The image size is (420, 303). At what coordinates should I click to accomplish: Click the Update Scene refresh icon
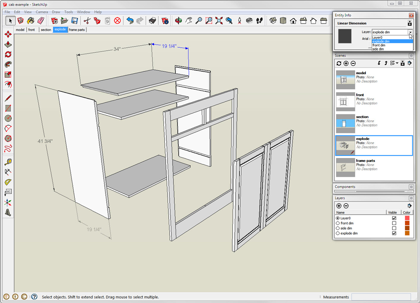click(x=339, y=63)
